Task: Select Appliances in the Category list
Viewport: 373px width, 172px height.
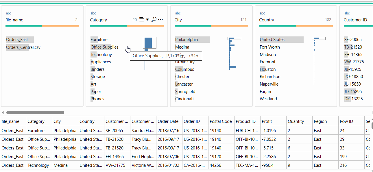Action: pos(101,62)
